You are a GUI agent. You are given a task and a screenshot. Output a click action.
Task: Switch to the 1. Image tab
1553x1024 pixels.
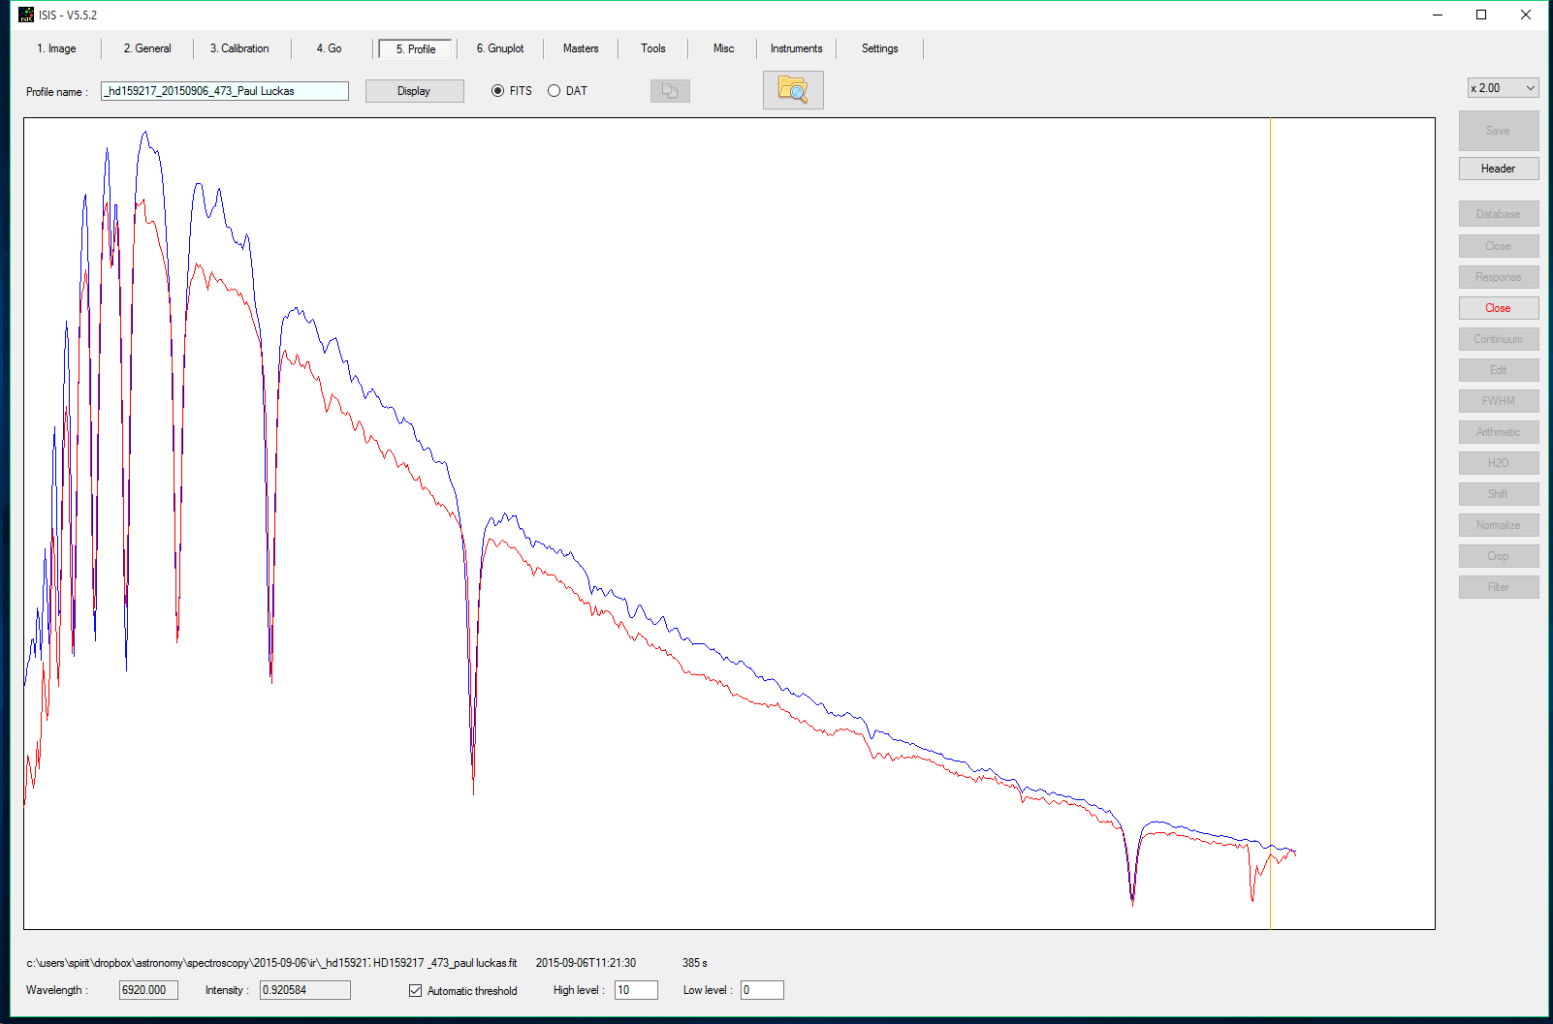(x=56, y=48)
